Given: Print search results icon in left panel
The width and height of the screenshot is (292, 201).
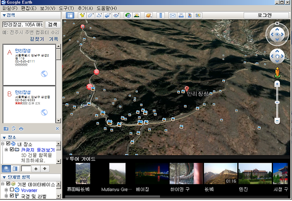Looking at the screenshot, I should click(21, 128).
